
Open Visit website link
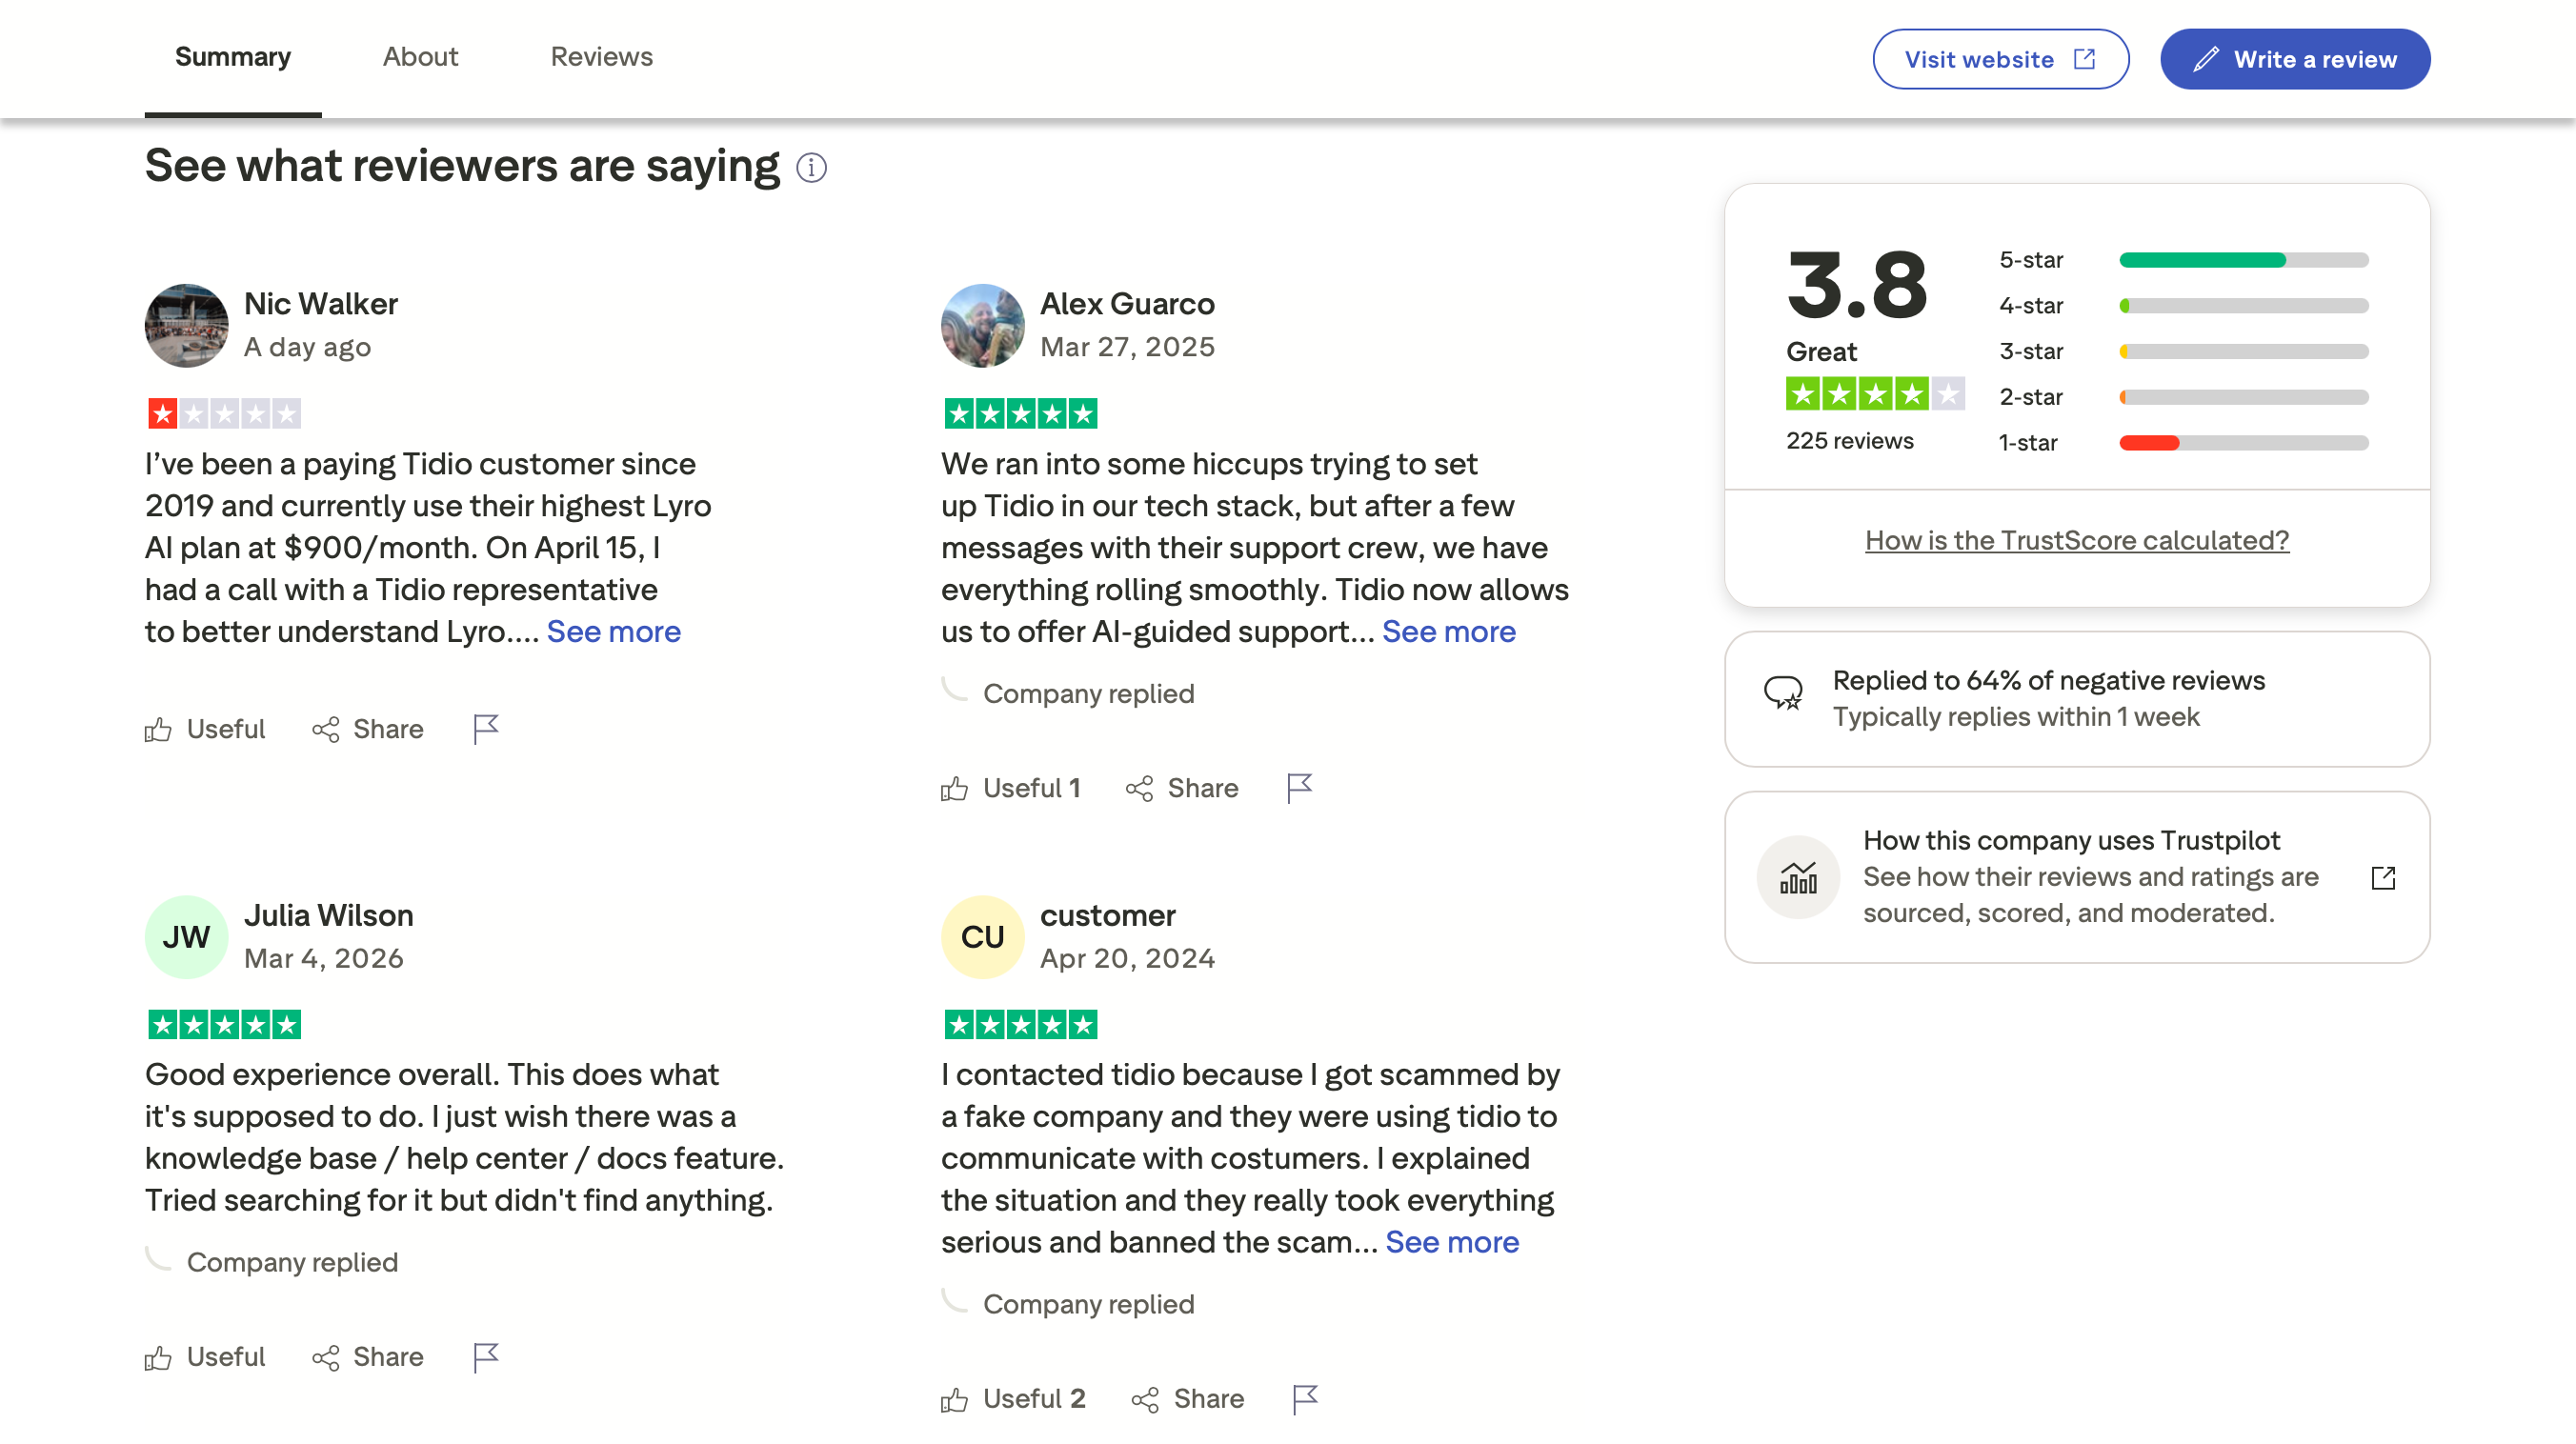[x=2000, y=59]
